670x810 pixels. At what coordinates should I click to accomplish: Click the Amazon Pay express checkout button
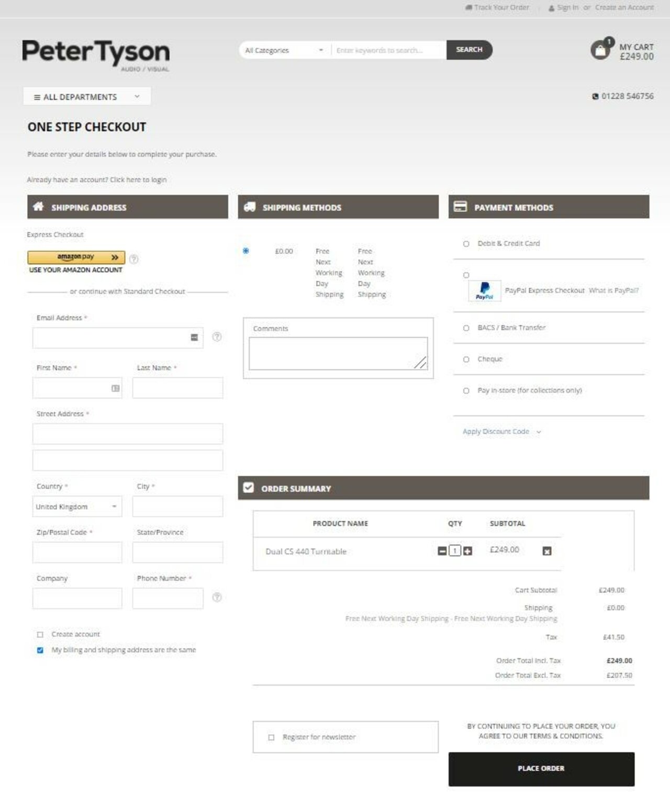[x=76, y=257]
